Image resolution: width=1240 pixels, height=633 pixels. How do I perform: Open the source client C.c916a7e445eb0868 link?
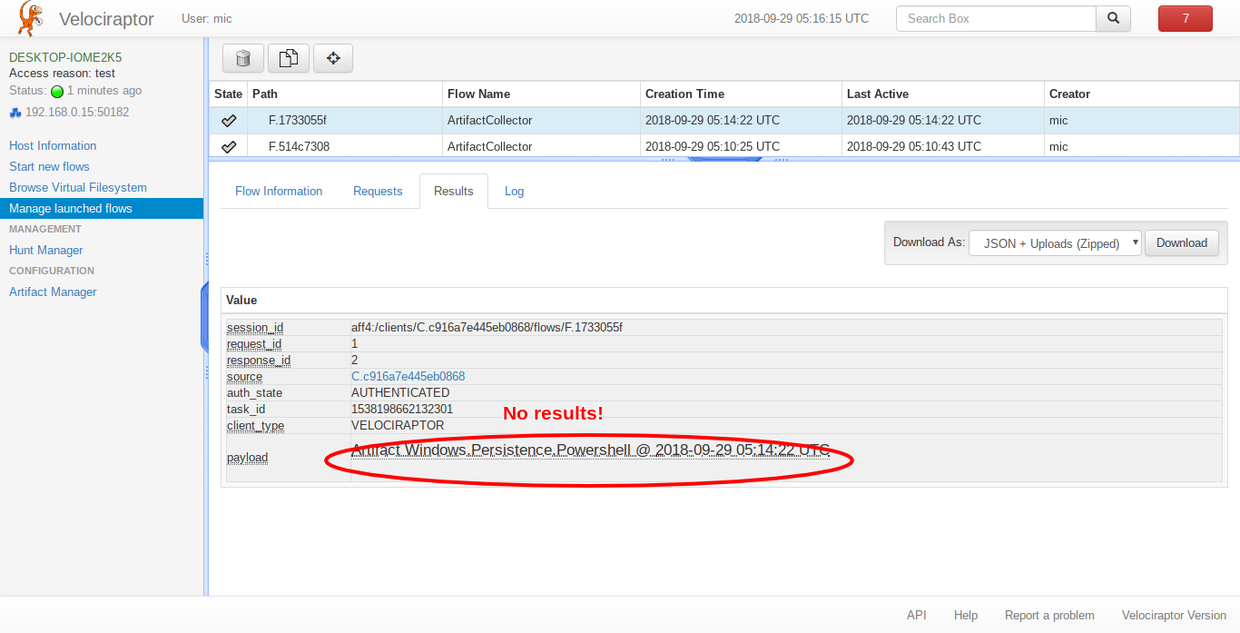(x=408, y=376)
